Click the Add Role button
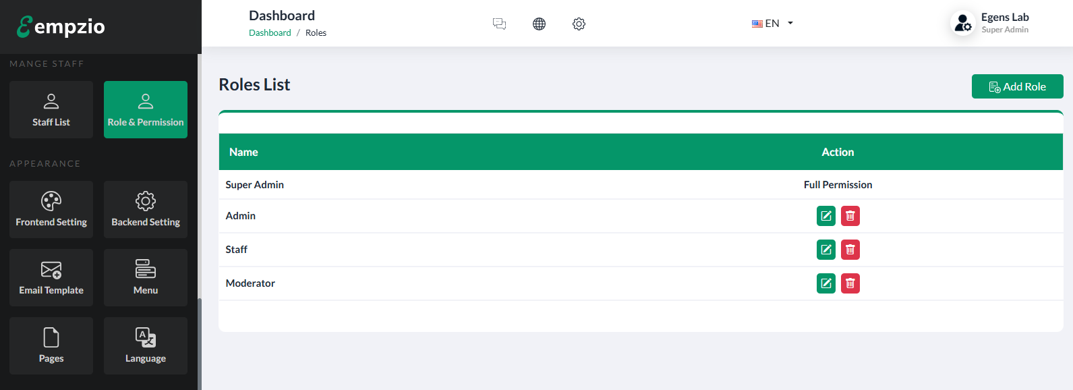Screen dimensions: 1073x390 coord(1017,86)
